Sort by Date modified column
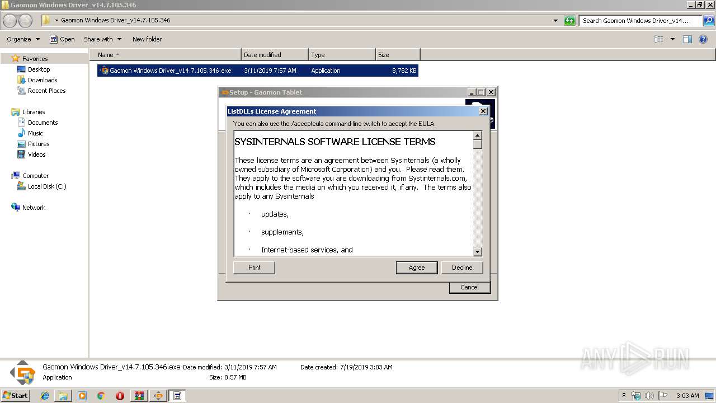This screenshot has width=716, height=403. (275, 55)
